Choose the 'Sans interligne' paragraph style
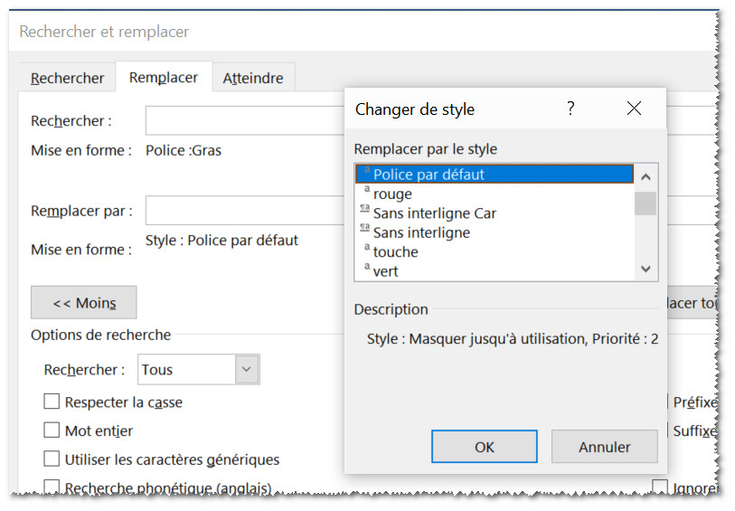 pyautogui.click(x=421, y=232)
